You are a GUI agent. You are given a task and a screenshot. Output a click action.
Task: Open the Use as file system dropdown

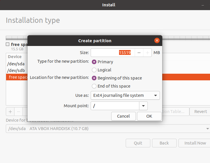coord(125,95)
